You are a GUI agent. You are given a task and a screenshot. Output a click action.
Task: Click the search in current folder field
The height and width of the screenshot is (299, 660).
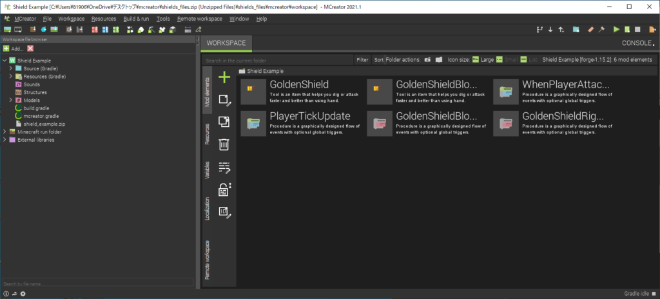(x=277, y=61)
